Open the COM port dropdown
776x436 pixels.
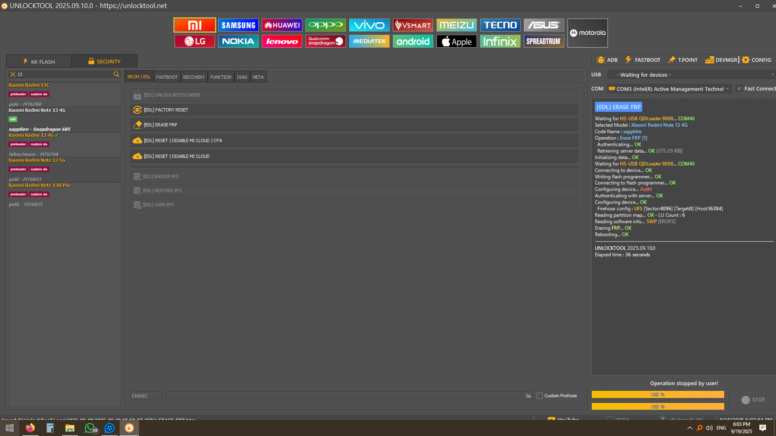[669, 89]
